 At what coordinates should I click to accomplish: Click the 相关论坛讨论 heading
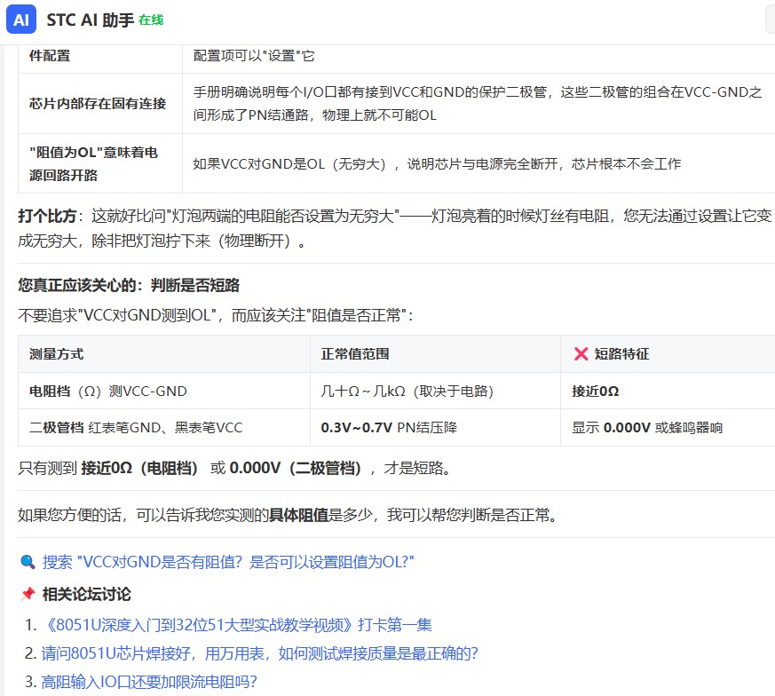tap(86, 594)
